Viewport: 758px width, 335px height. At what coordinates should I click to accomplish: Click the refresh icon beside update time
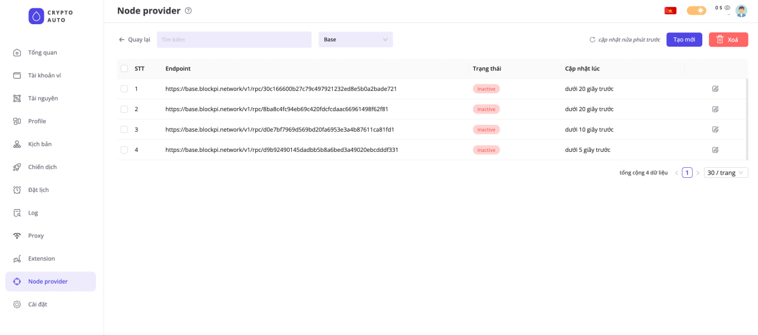pyautogui.click(x=592, y=40)
